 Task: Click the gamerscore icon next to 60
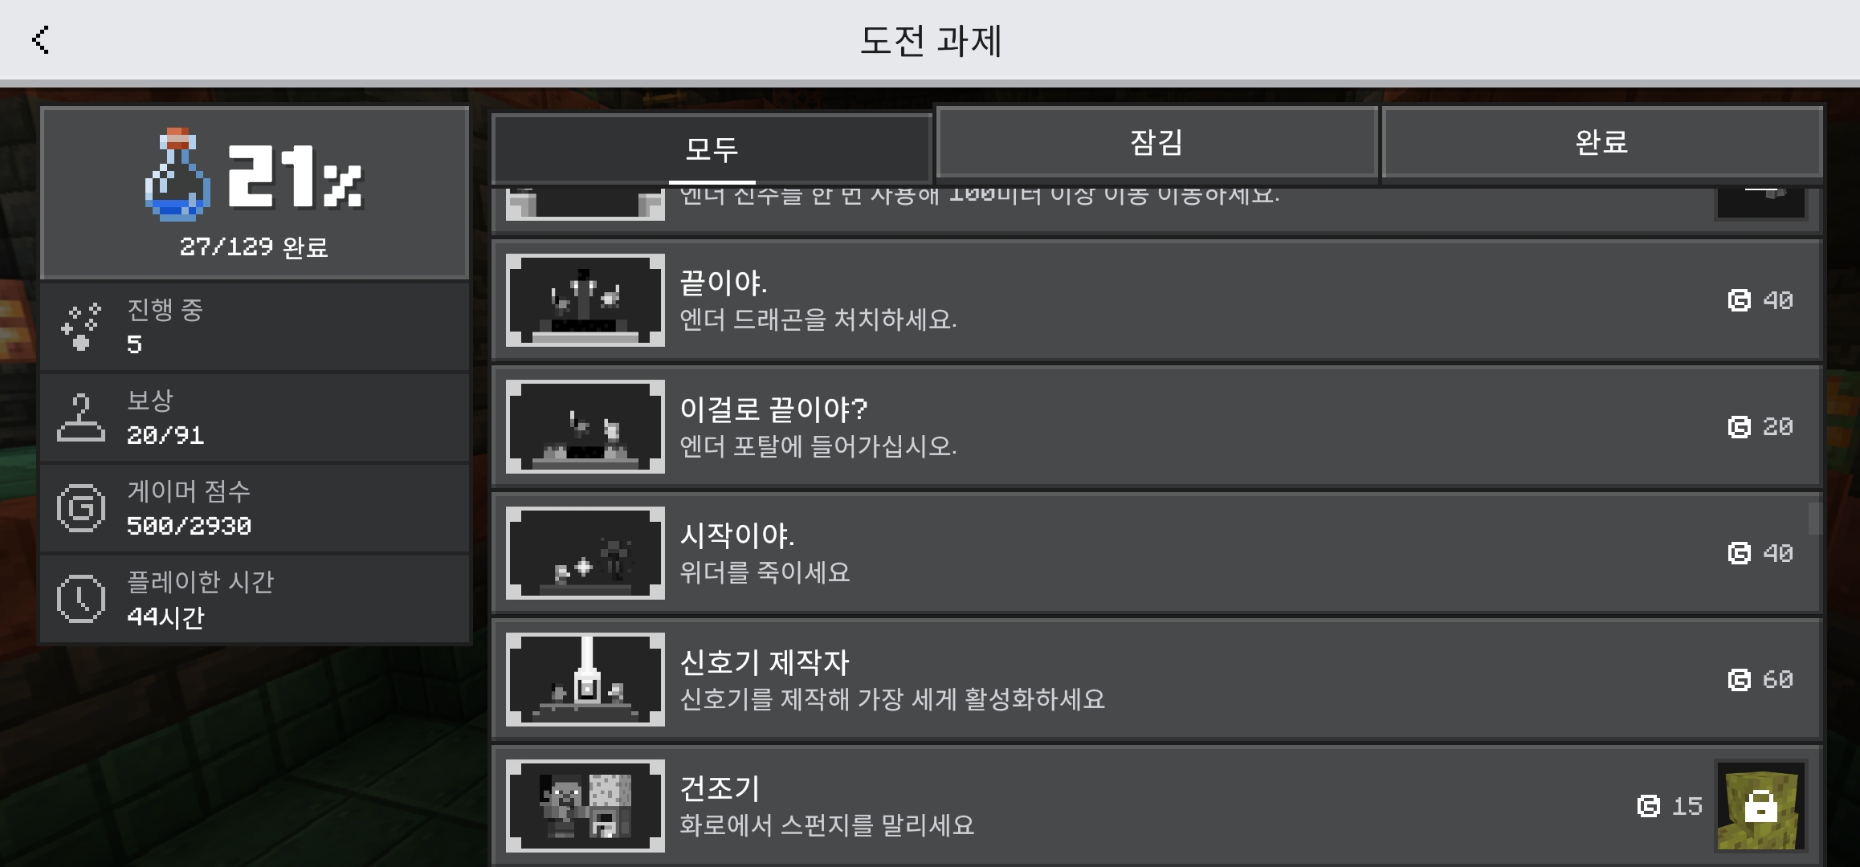[1739, 680]
